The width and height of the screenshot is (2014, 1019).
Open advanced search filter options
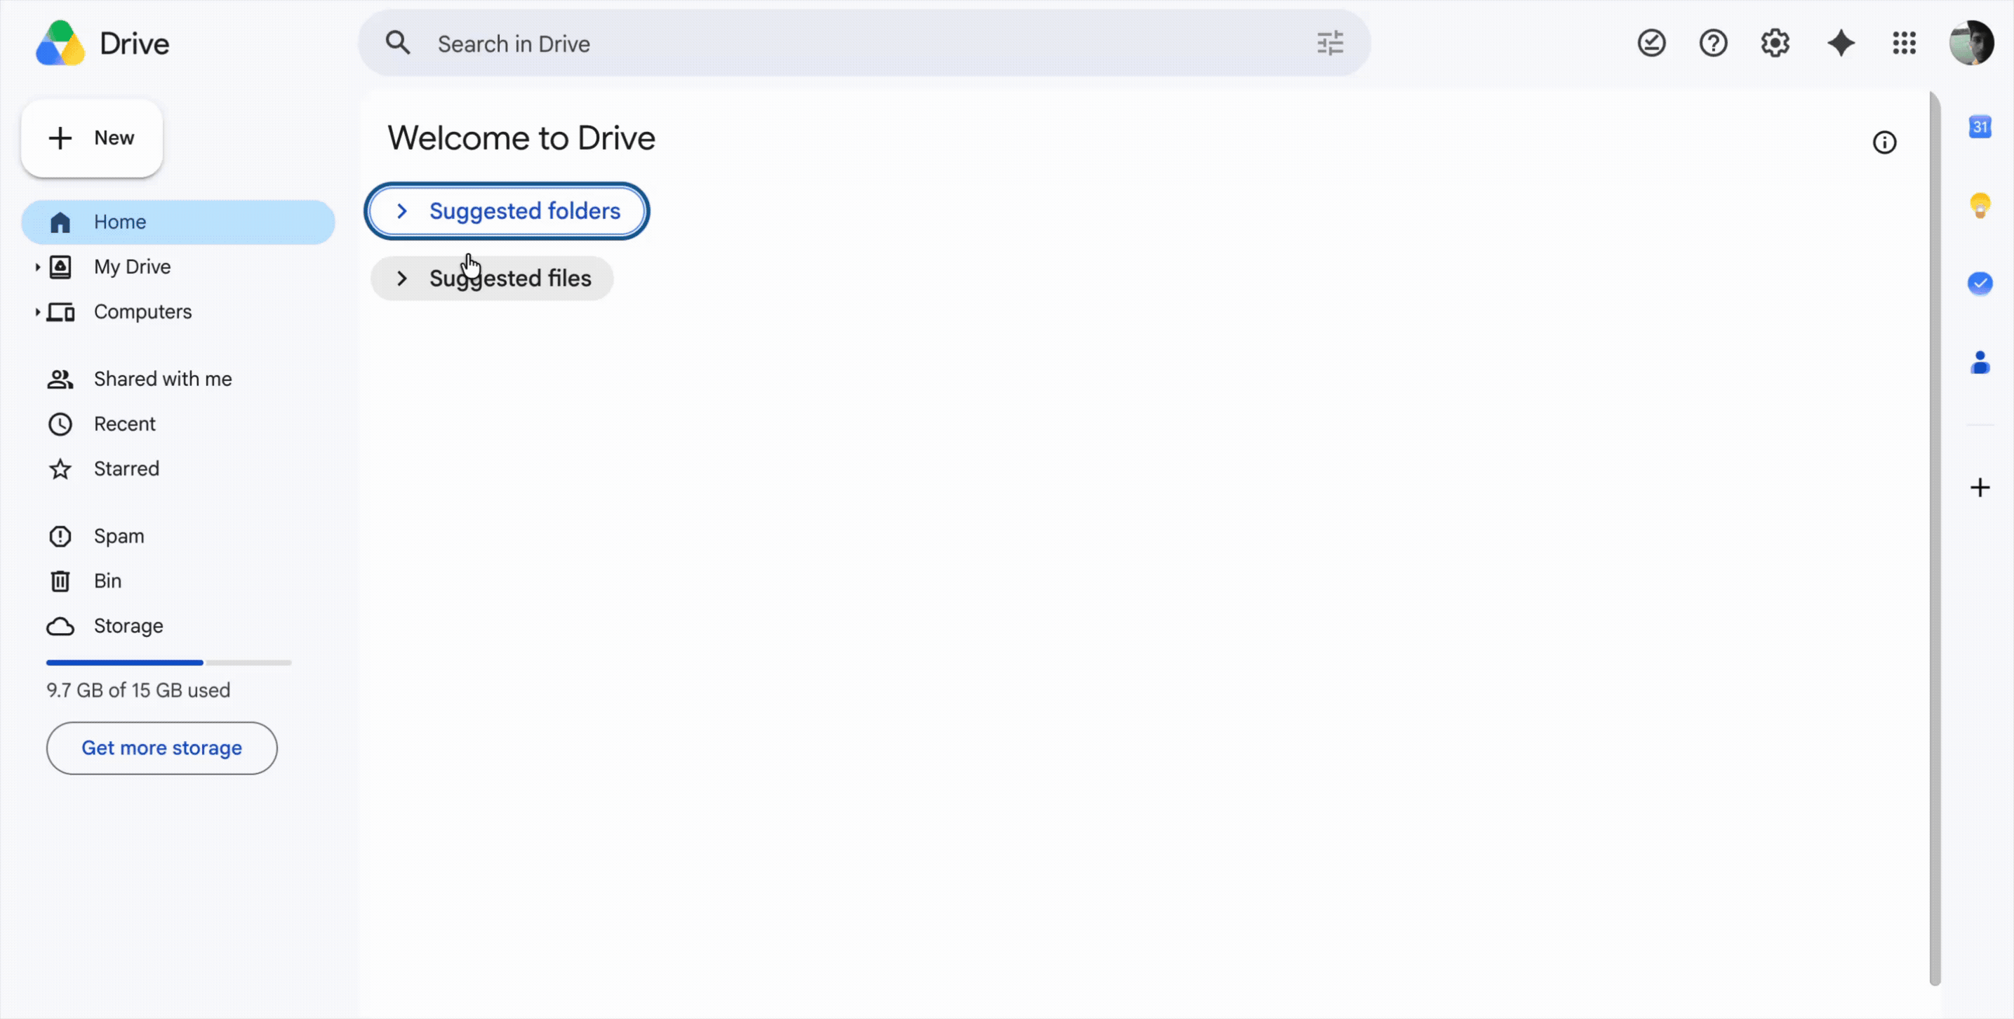coord(1330,43)
